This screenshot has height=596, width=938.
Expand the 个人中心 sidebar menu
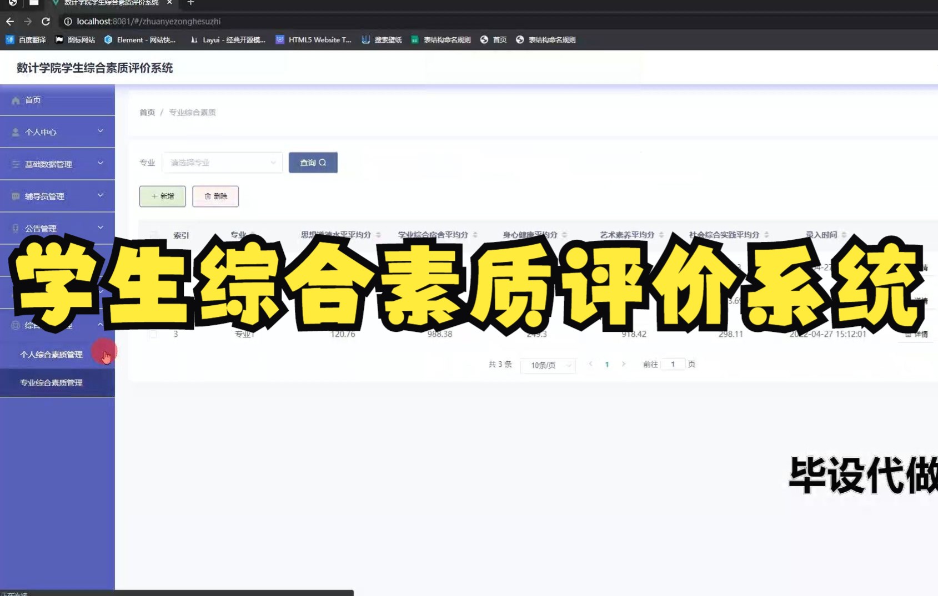(x=57, y=132)
